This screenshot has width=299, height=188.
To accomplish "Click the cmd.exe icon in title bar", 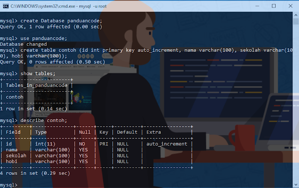I will (6, 6).
